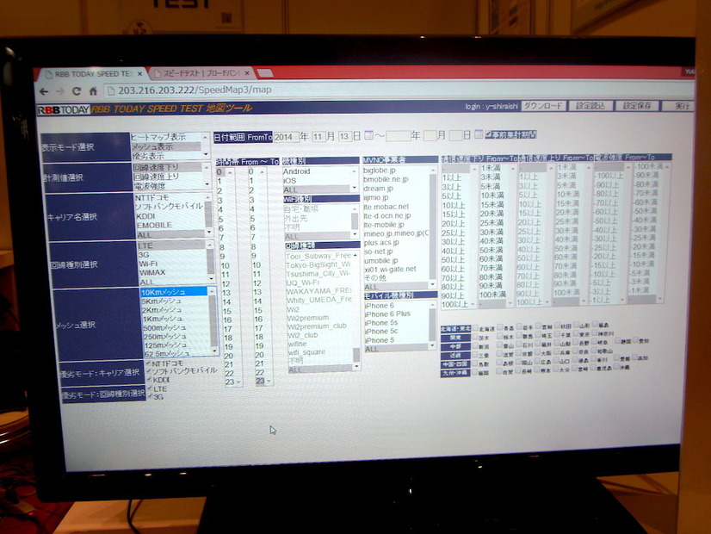The width and height of the screenshot is (711, 534).
Task: Check the 福岡 prefecture checkbox
Action: [x=476, y=372]
